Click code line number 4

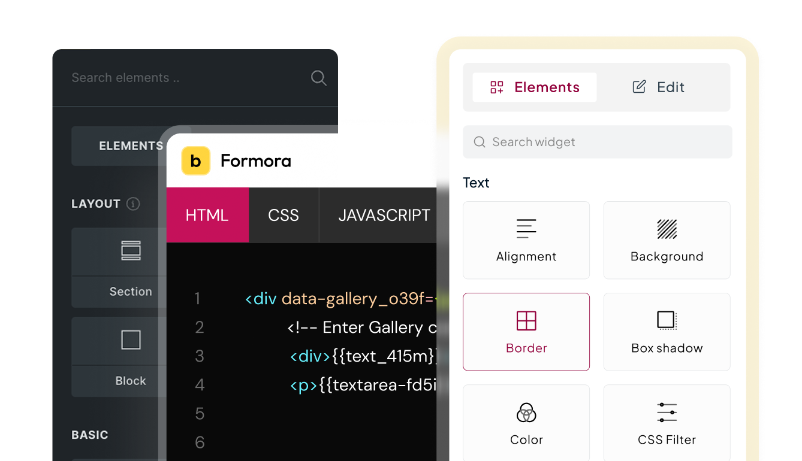click(200, 384)
